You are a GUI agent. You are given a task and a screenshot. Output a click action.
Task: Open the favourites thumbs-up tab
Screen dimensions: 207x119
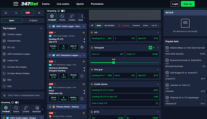click(39, 13)
